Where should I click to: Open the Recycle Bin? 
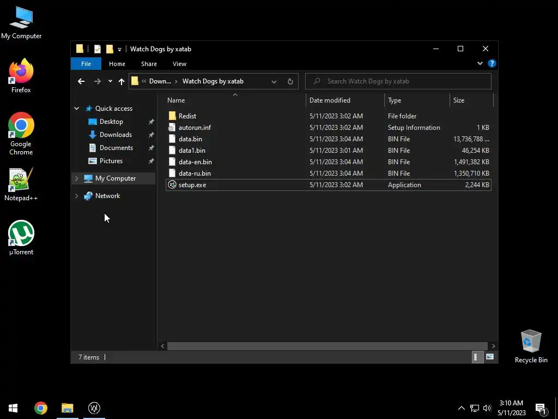tap(531, 346)
